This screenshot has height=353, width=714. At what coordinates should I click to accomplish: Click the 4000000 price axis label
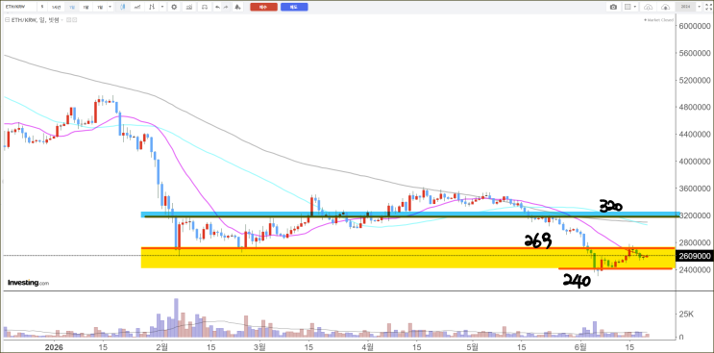[x=695, y=162]
